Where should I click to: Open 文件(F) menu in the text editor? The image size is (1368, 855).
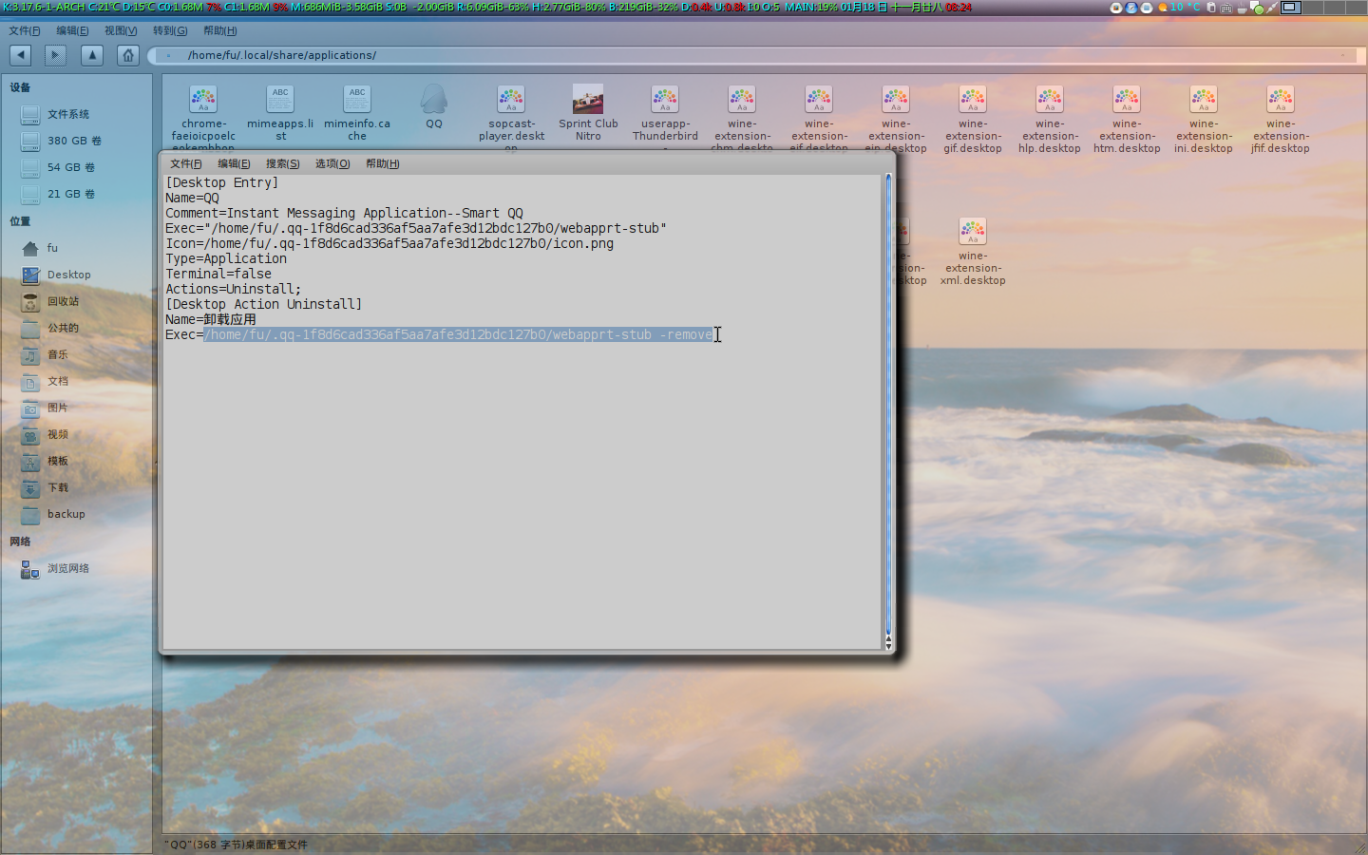186,163
